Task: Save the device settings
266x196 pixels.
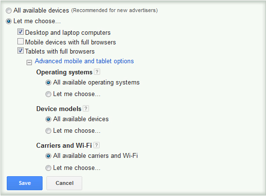Action: tap(25, 183)
